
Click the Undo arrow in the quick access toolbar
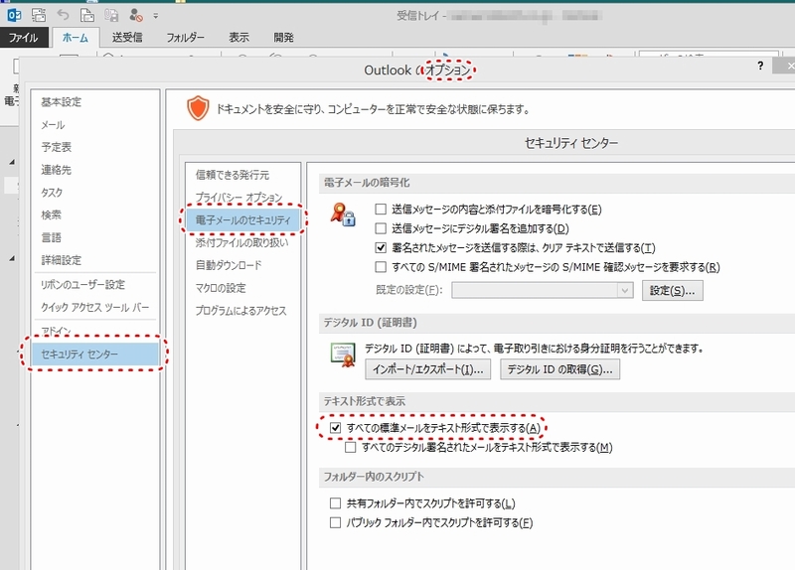click(63, 15)
